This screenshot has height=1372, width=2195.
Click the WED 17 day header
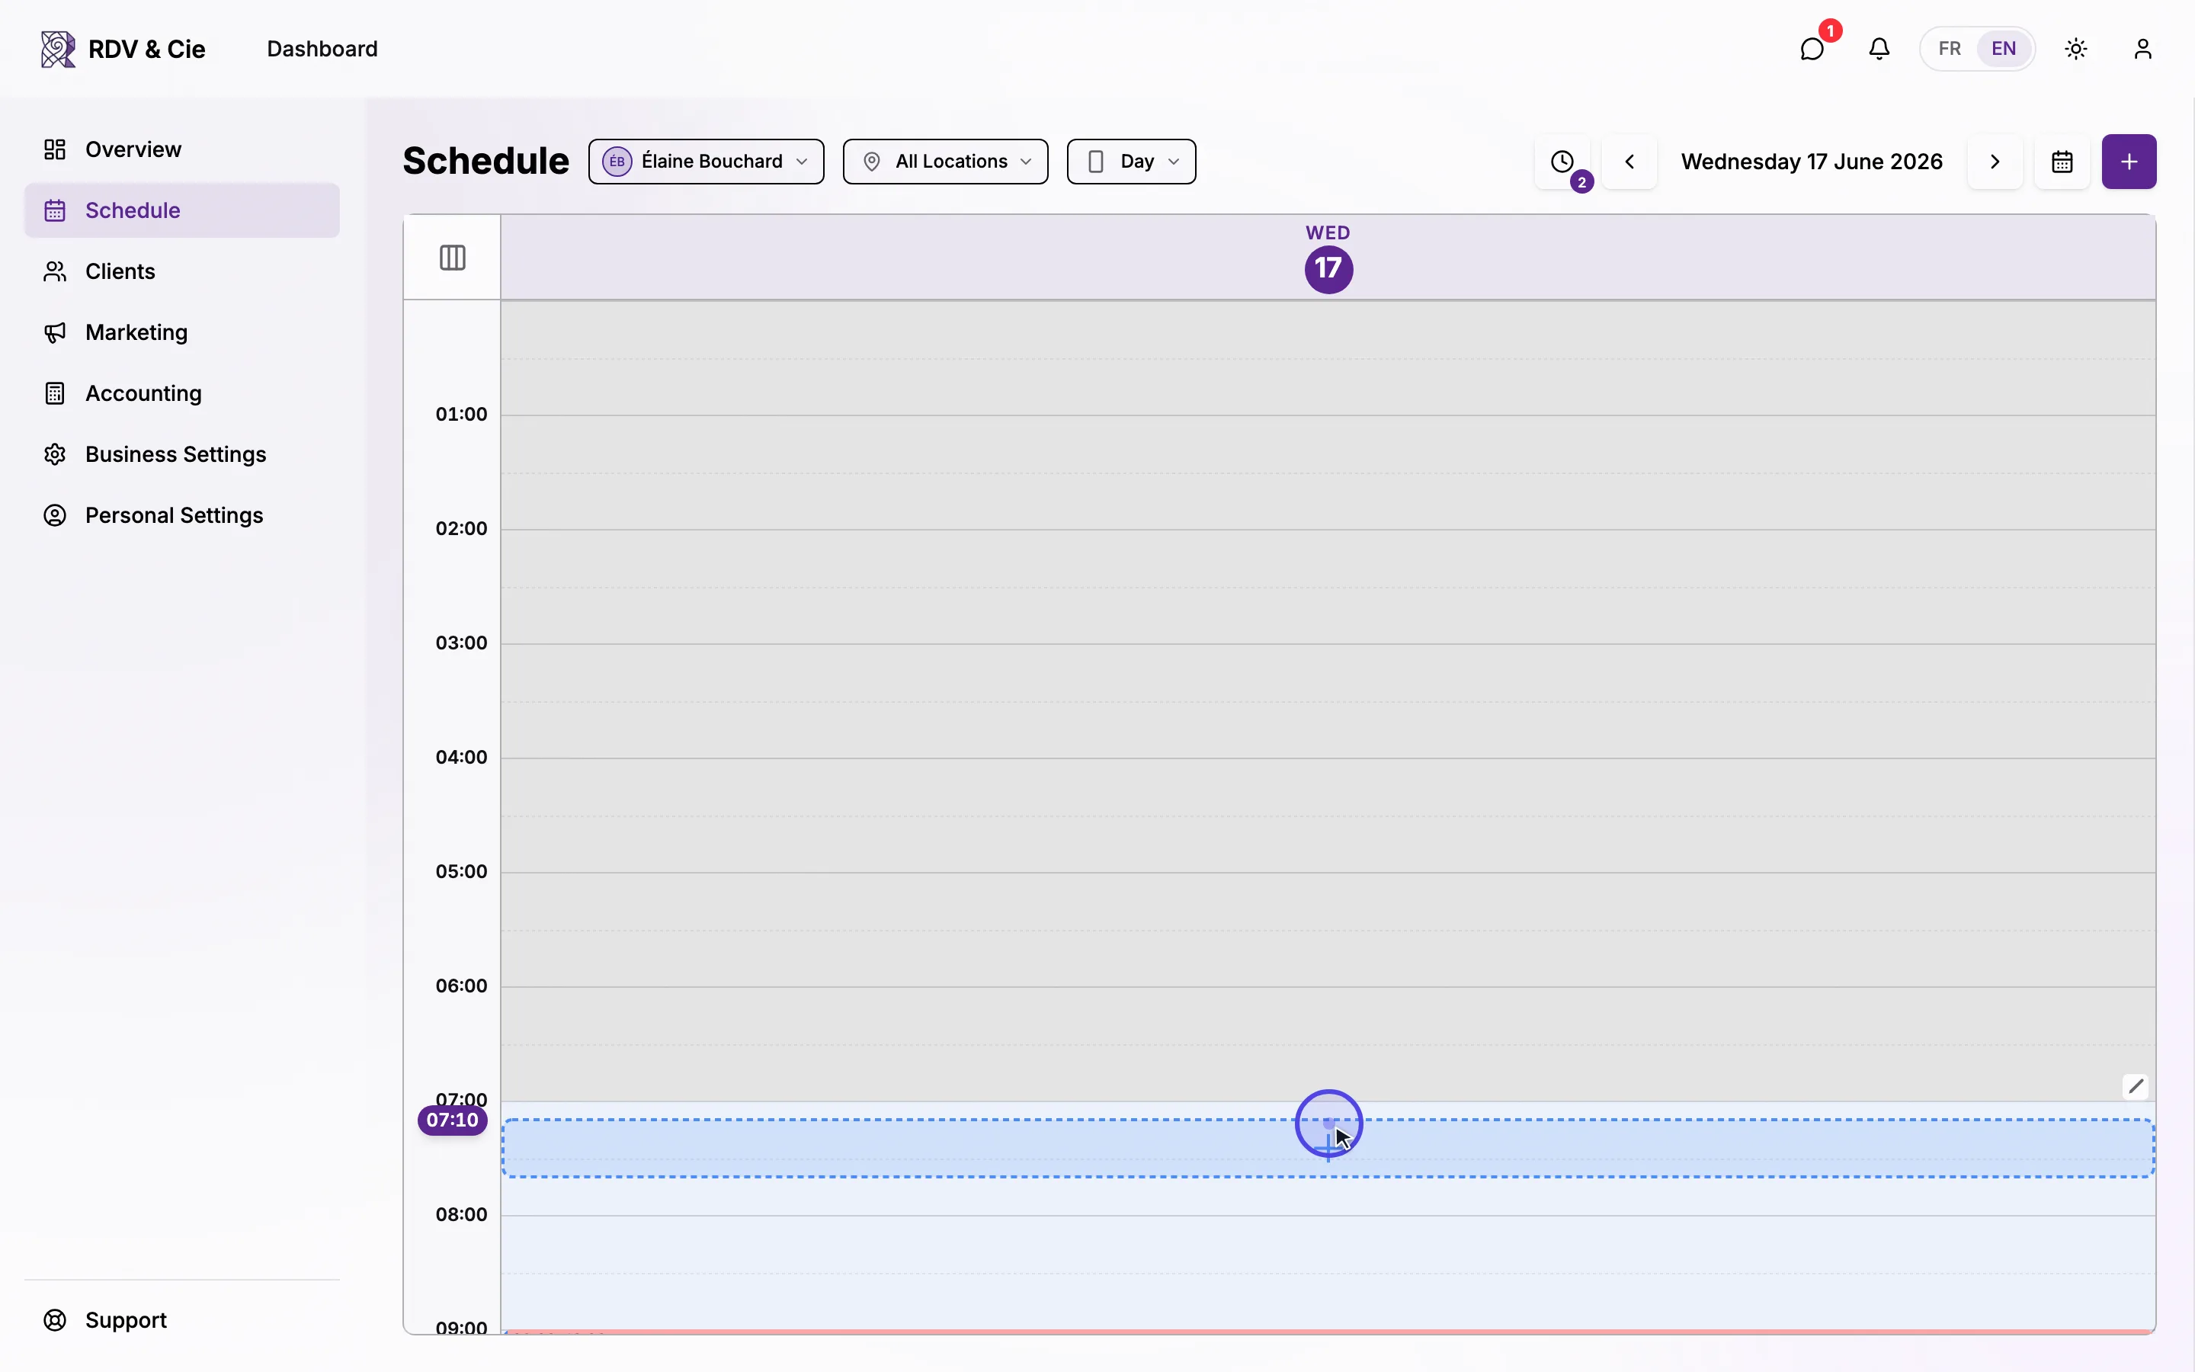[x=1328, y=258]
